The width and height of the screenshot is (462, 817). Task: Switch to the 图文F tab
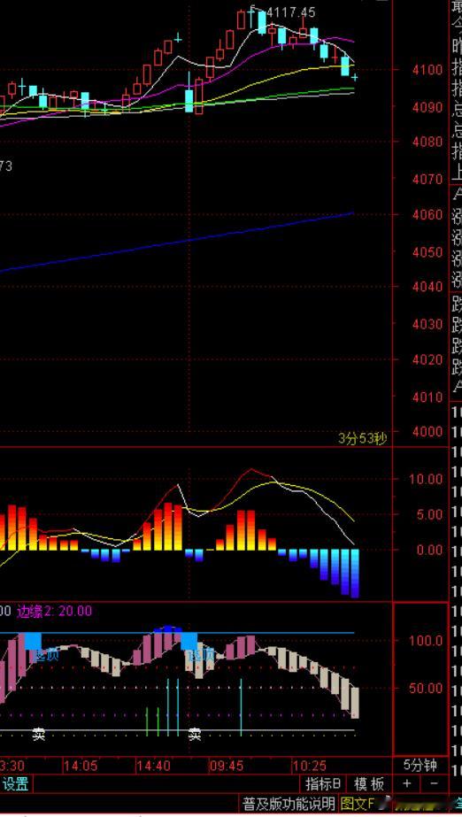point(358,803)
